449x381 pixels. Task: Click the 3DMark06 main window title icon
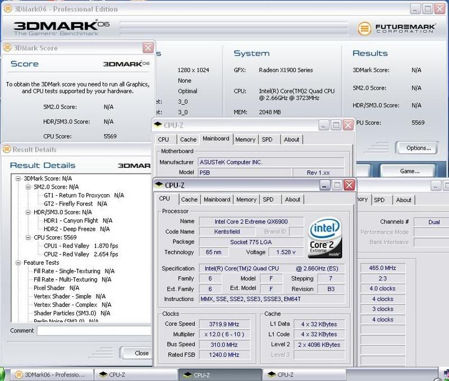point(7,9)
